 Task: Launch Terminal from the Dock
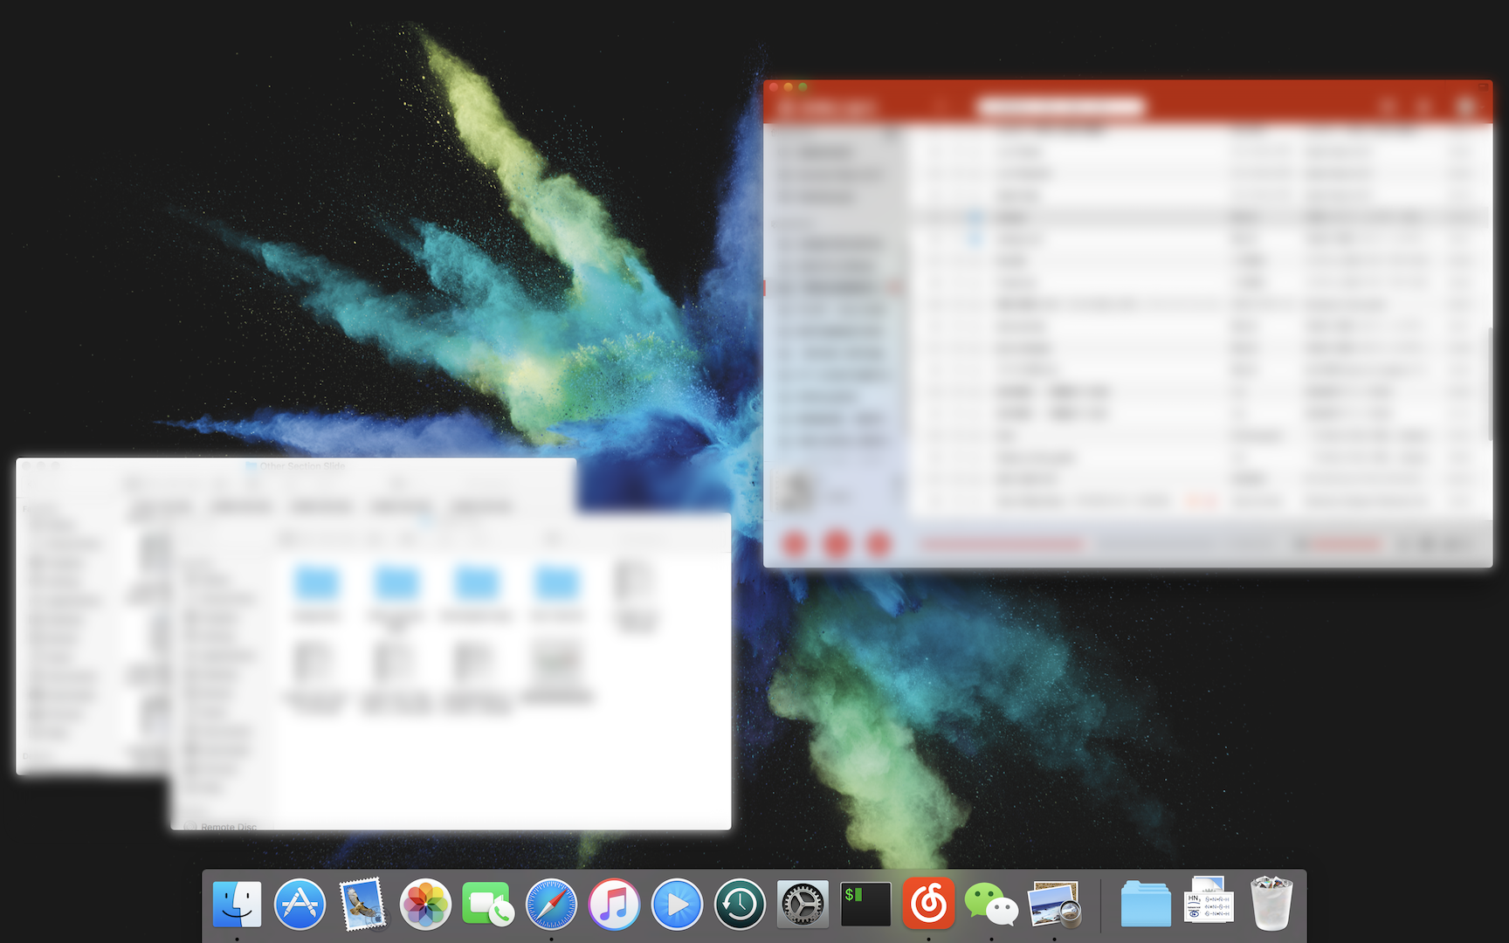click(x=865, y=904)
